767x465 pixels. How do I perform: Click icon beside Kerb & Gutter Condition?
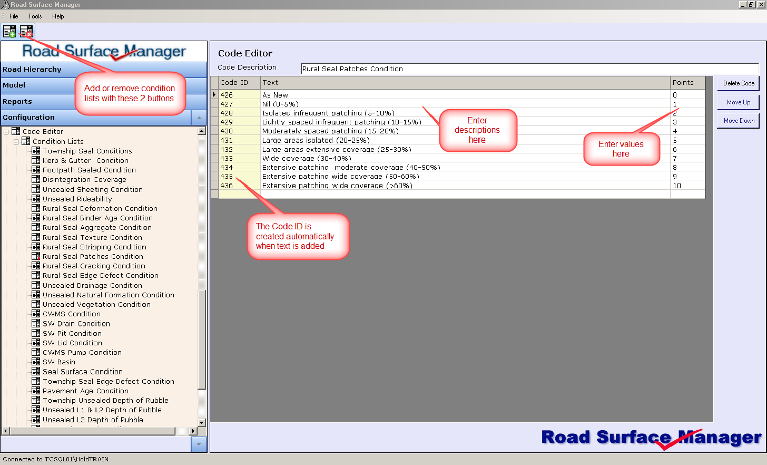pos(36,160)
